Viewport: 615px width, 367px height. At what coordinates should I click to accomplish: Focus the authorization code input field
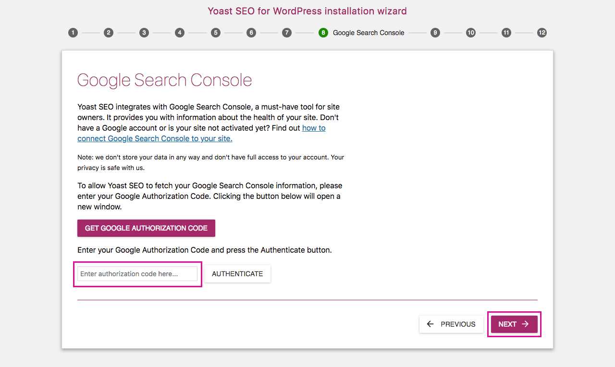137,274
